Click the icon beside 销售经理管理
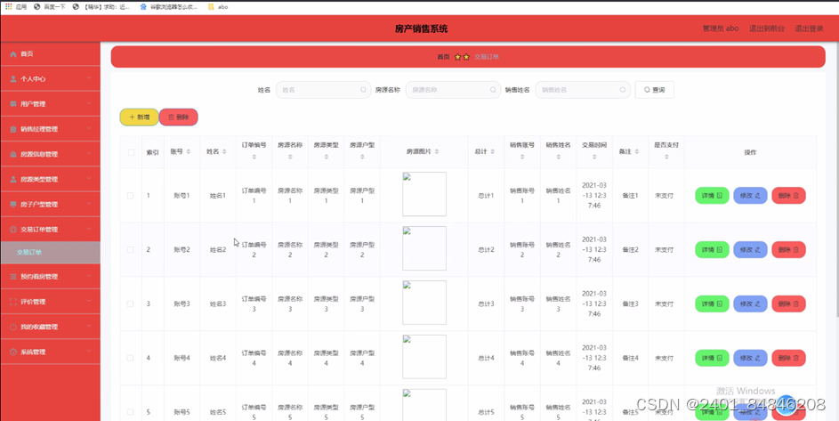Image resolution: width=839 pixels, height=421 pixels. click(x=13, y=129)
